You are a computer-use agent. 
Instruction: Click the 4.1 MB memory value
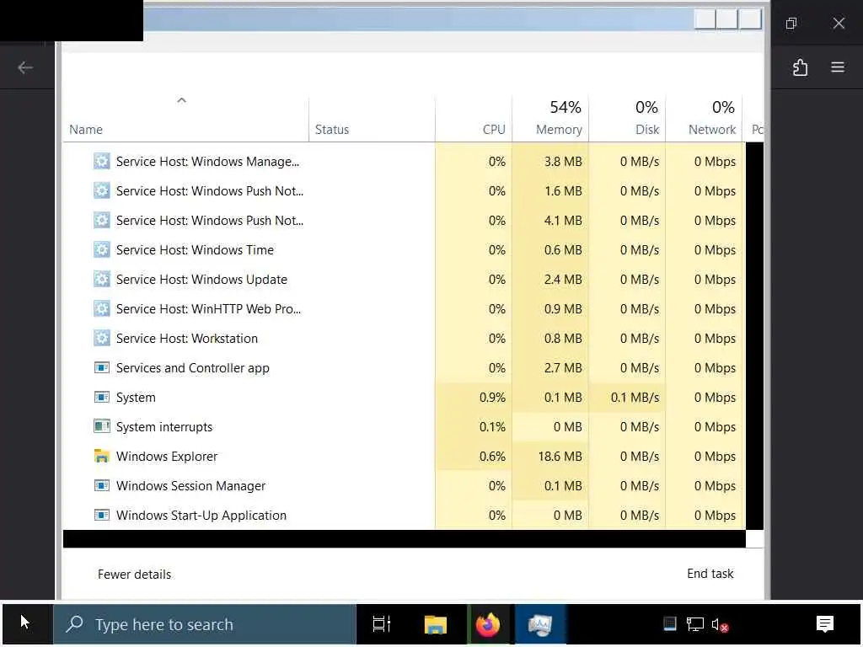(x=562, y=220)
